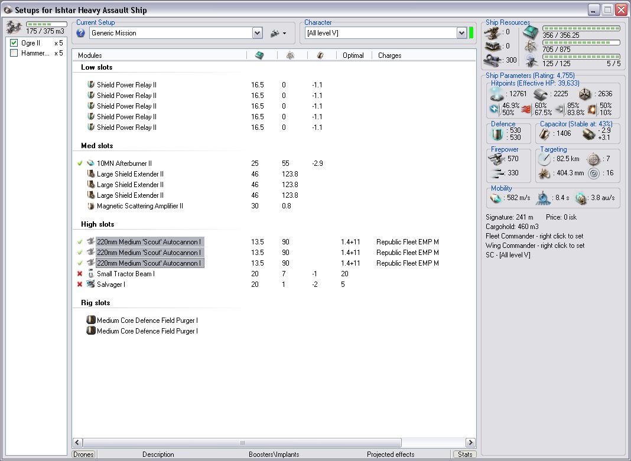
Task: Click the CPU column header icon
Action: pos(259,55)
